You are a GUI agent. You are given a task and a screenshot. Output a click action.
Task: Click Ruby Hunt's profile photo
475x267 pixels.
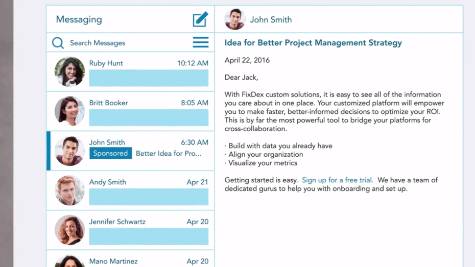pyautogui.click(x=69, y=72)
